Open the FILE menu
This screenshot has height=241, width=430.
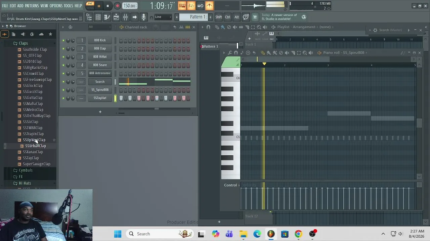point(5,6)
